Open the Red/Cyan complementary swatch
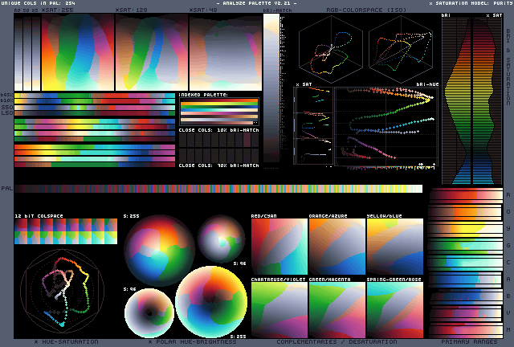Image resolution: width=514 pixels, height=347 pixels. (x=278, y=247)
